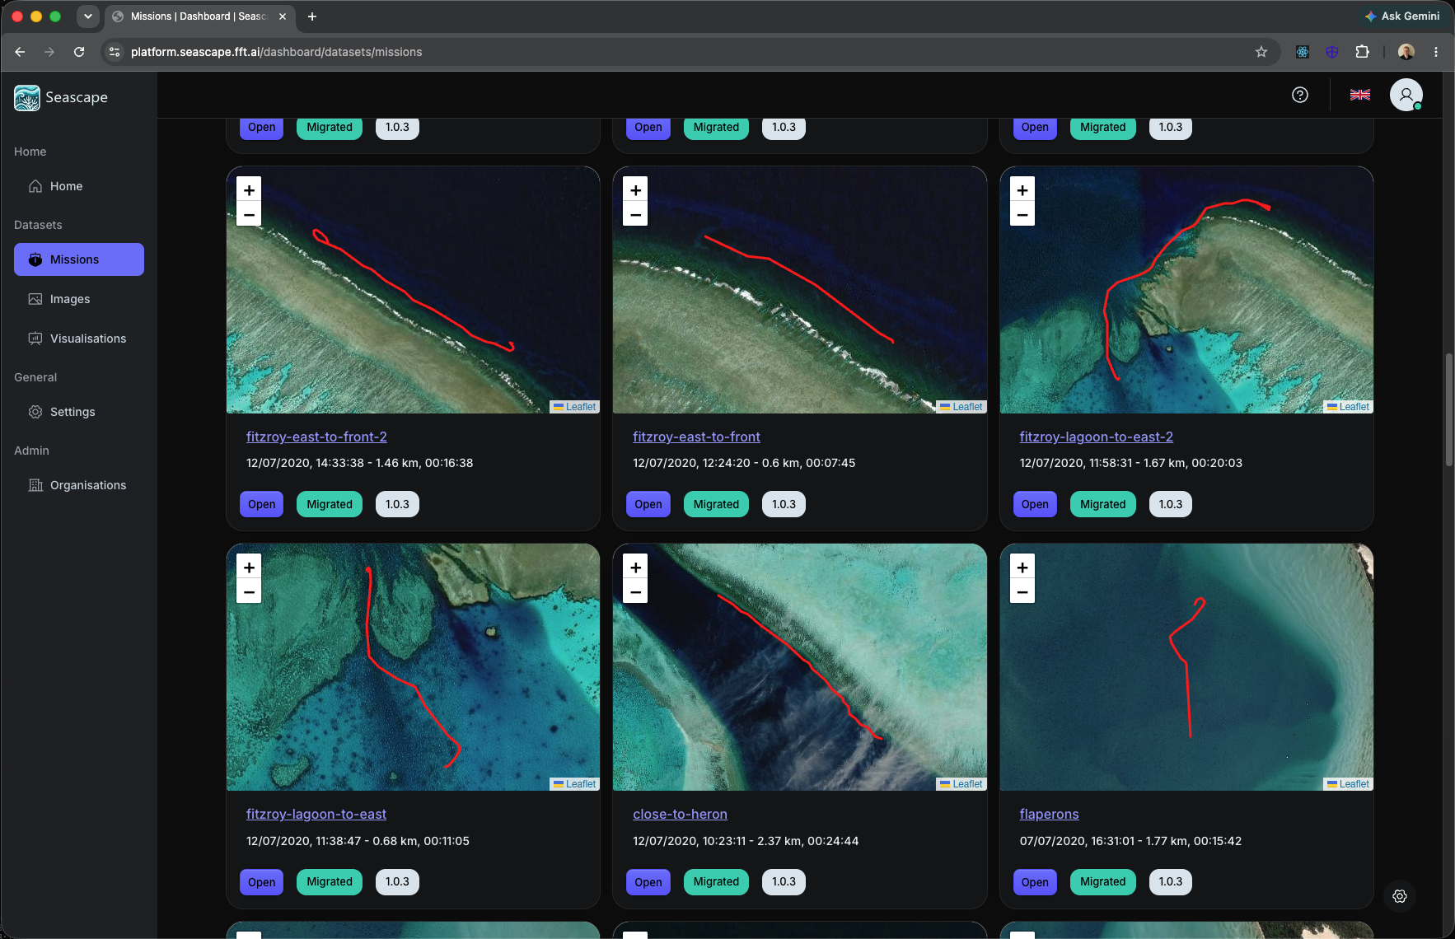Open fitzroy-lagoon-to-east-2 mission link
Image resolution: width=1455 pixels, height=939 pixels.
(x=1096, y=437)
